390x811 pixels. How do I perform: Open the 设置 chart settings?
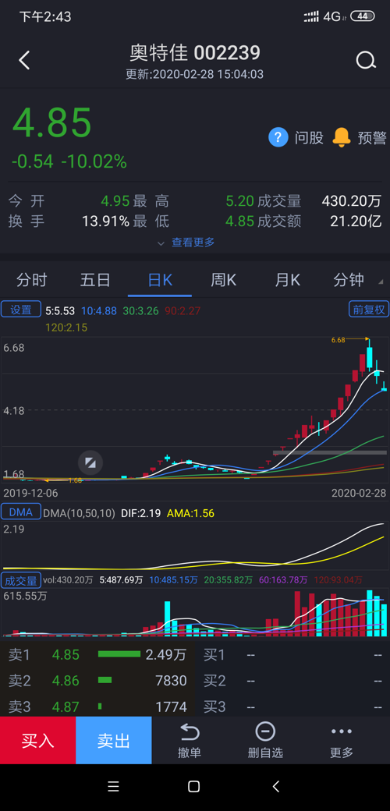pyautogui.click(x=21, y=310)
